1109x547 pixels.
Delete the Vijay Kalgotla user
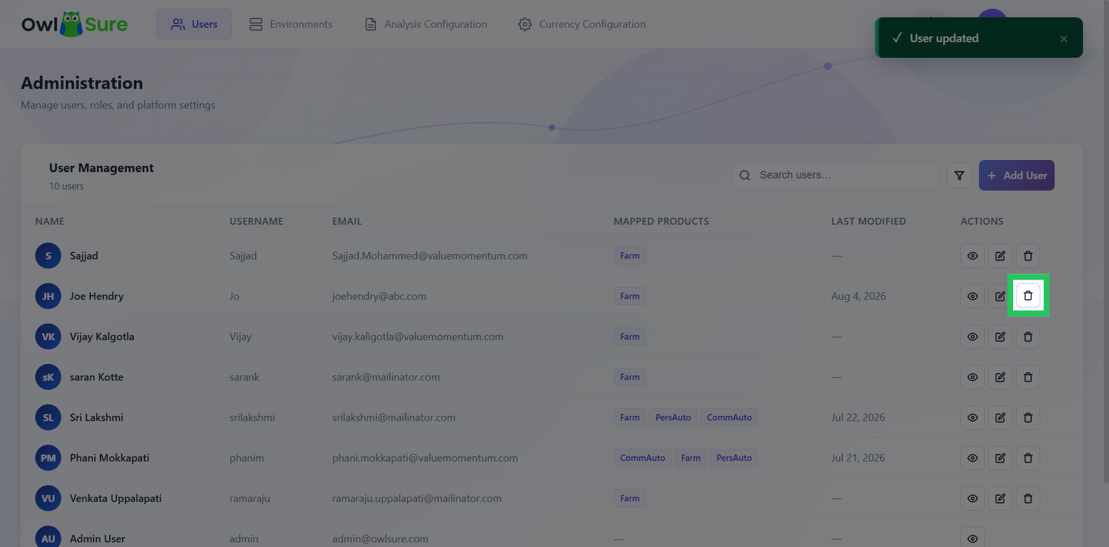pos(1028,337)
